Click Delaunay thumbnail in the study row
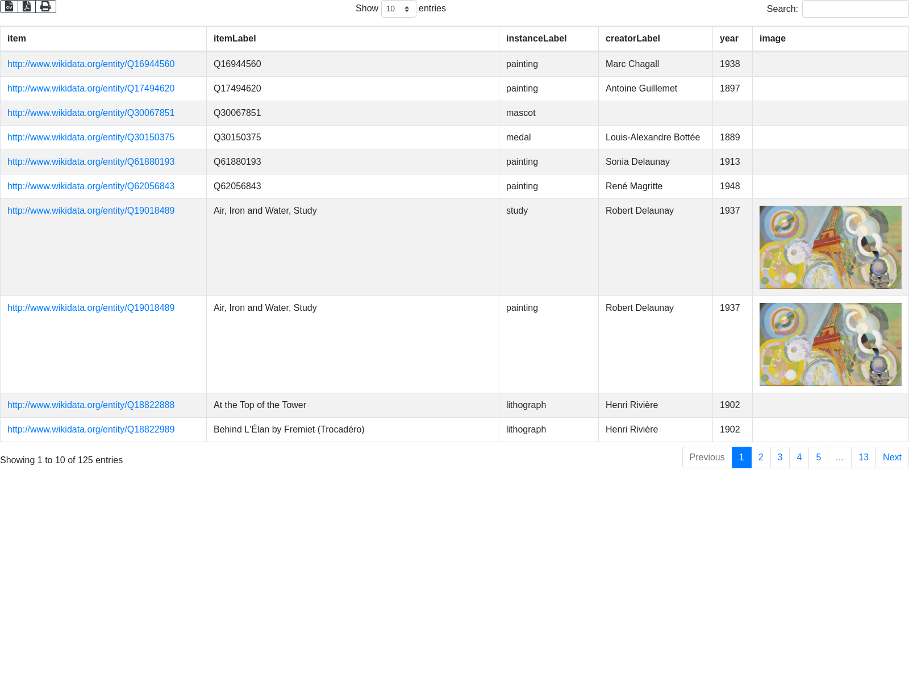Screen dimensions: 909x682 coord(830,247)
